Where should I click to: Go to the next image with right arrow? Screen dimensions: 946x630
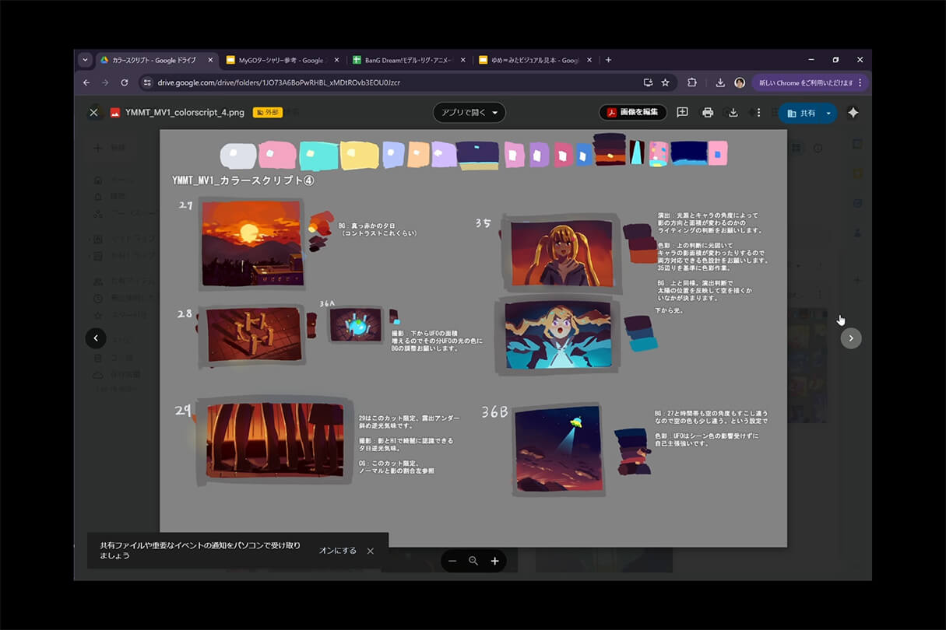click(851, 338)
